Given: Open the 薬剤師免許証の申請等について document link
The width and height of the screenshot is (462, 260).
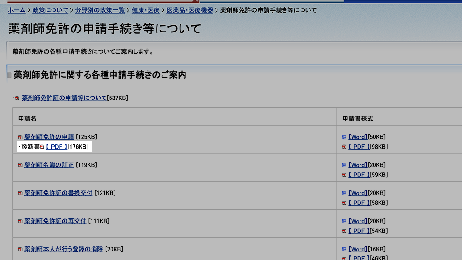Looking at the screenshot, I should (64, 98).
